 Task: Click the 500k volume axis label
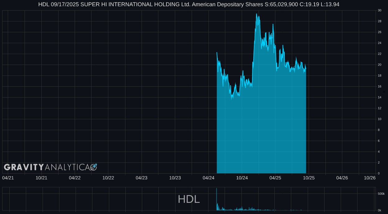(381, 194)
